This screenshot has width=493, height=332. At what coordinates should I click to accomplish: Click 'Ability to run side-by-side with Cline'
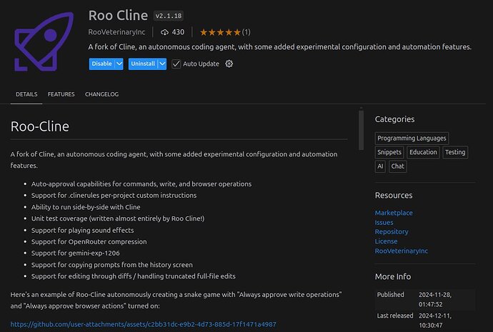coord(86,207)
